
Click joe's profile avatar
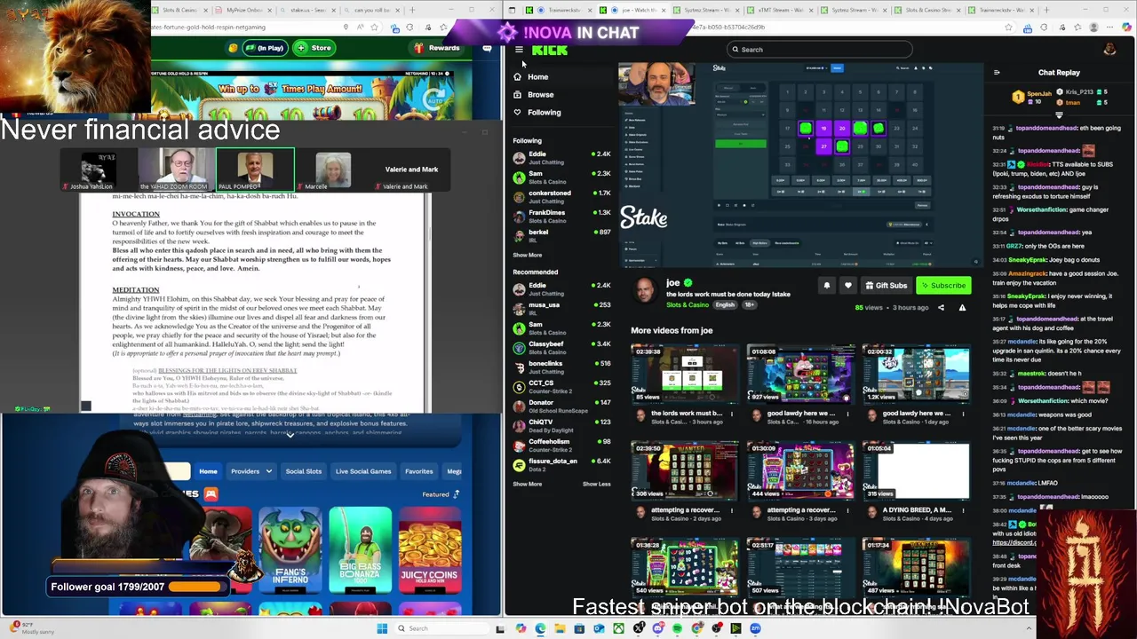[x=644, y=290]
